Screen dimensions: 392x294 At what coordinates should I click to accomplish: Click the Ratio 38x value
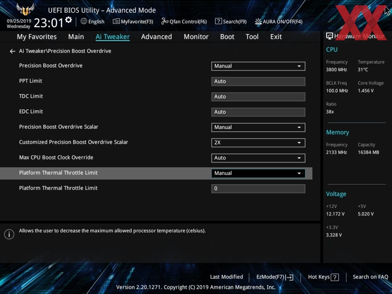click(330, 112)
